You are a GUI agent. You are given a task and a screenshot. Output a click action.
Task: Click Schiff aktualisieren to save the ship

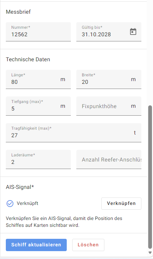36,245
